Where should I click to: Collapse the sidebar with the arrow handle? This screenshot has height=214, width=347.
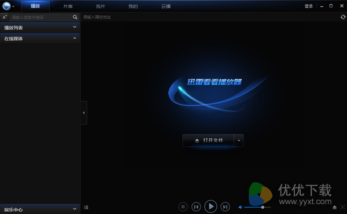[x=84, y=113]
